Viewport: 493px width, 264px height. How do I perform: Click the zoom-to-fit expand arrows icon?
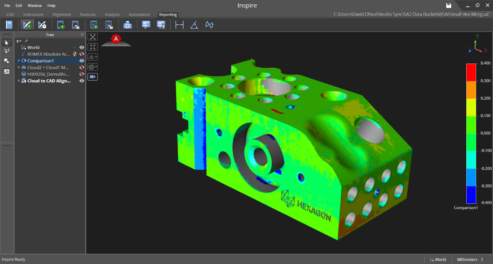[93, 37]
